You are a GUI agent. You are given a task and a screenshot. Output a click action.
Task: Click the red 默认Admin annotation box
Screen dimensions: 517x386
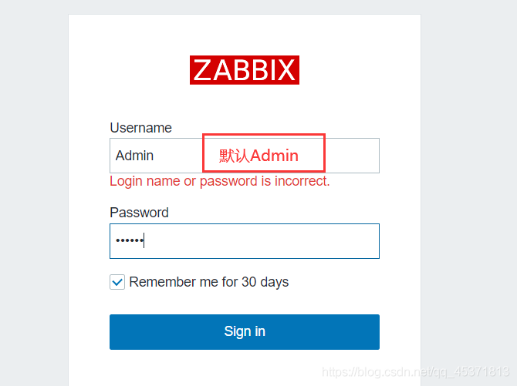pos(263,153)
